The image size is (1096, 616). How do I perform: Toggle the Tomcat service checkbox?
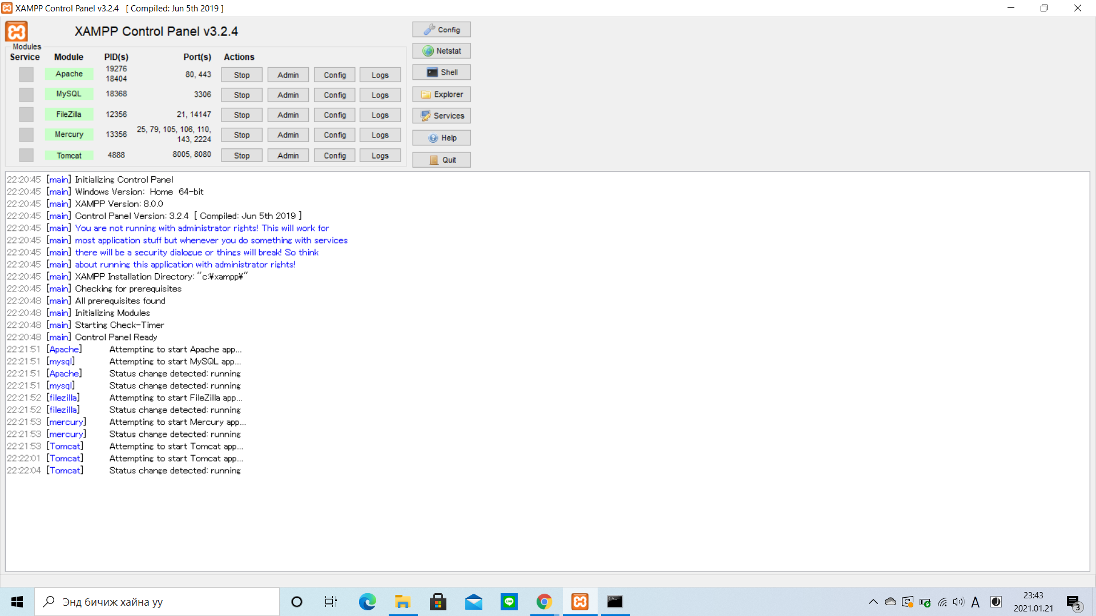[x=26, y=155]
